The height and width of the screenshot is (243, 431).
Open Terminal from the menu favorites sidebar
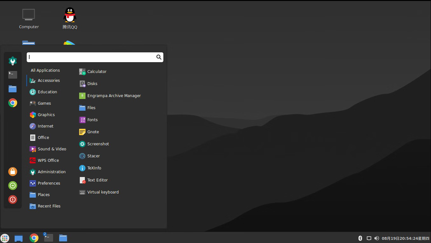[13, 75]
